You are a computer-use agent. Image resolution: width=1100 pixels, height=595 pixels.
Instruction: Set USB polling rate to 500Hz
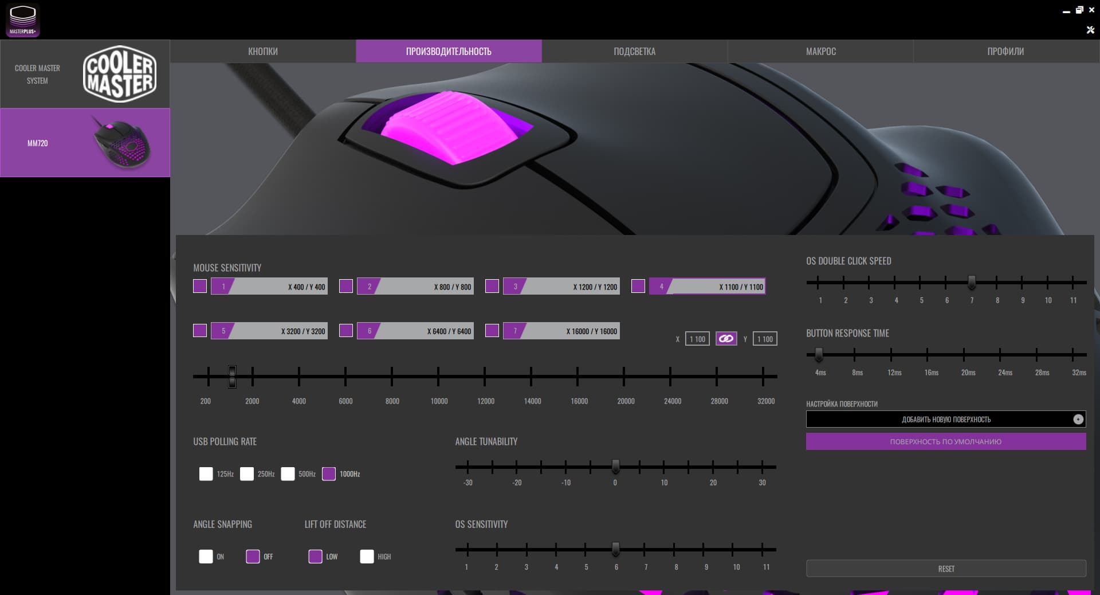288,474
